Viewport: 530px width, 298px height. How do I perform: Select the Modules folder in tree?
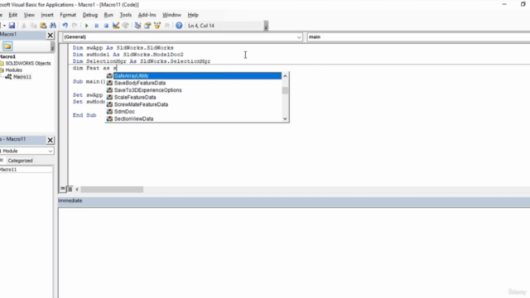(x=13, y=70)
